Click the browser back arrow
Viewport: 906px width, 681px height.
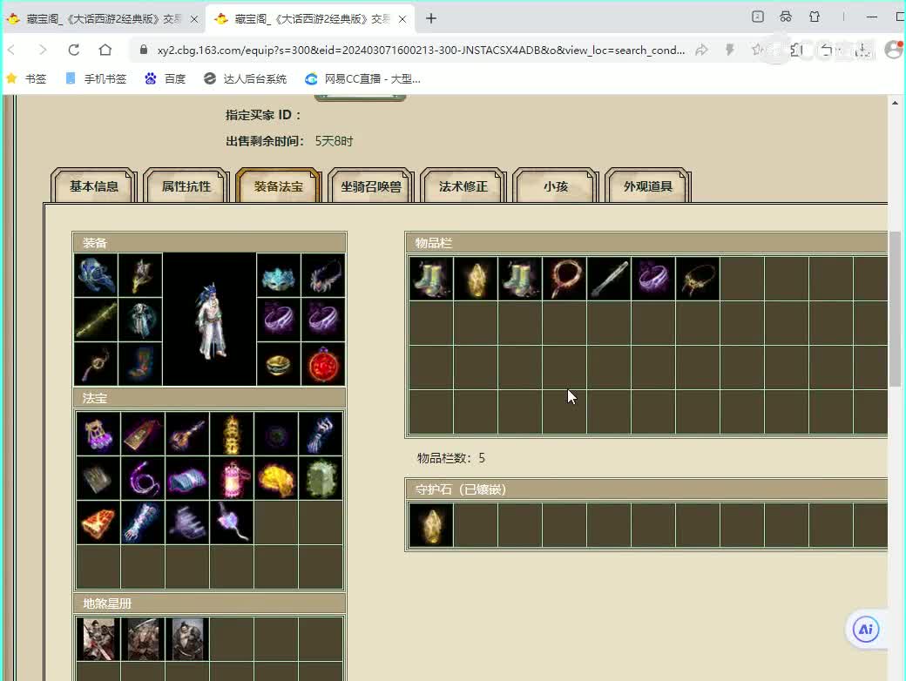pos(11,51)
